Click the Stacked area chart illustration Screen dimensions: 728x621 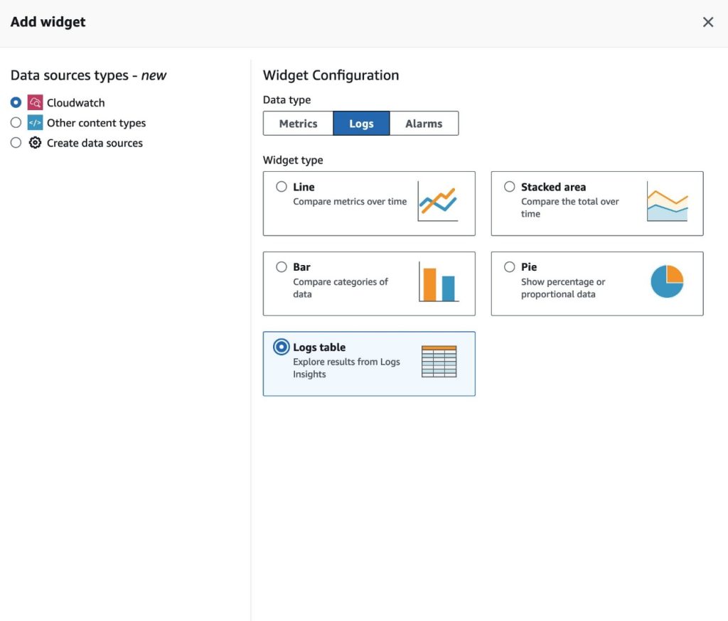667,201
